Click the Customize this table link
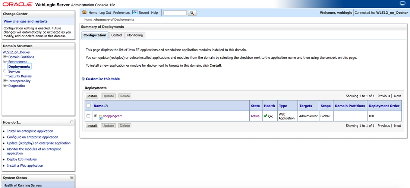The height and width of the screenshot is (188, 410). pyautogui.click(x=103, y=79)
